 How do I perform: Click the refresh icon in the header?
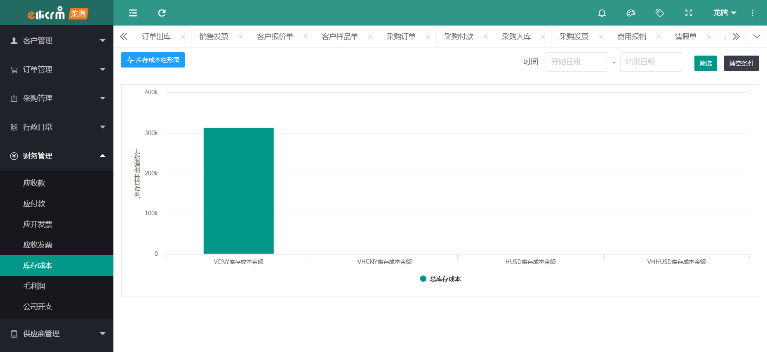[162, 13]
